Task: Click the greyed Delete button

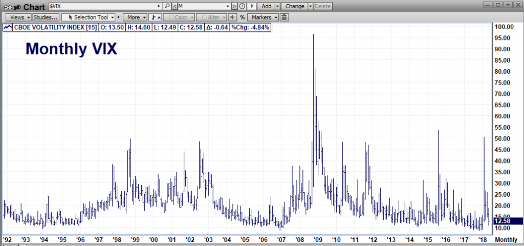Action: [322, 6]
